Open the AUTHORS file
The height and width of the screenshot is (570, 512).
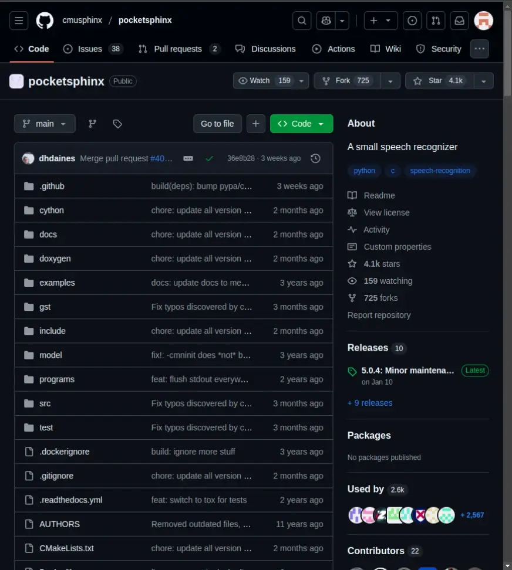60,524
